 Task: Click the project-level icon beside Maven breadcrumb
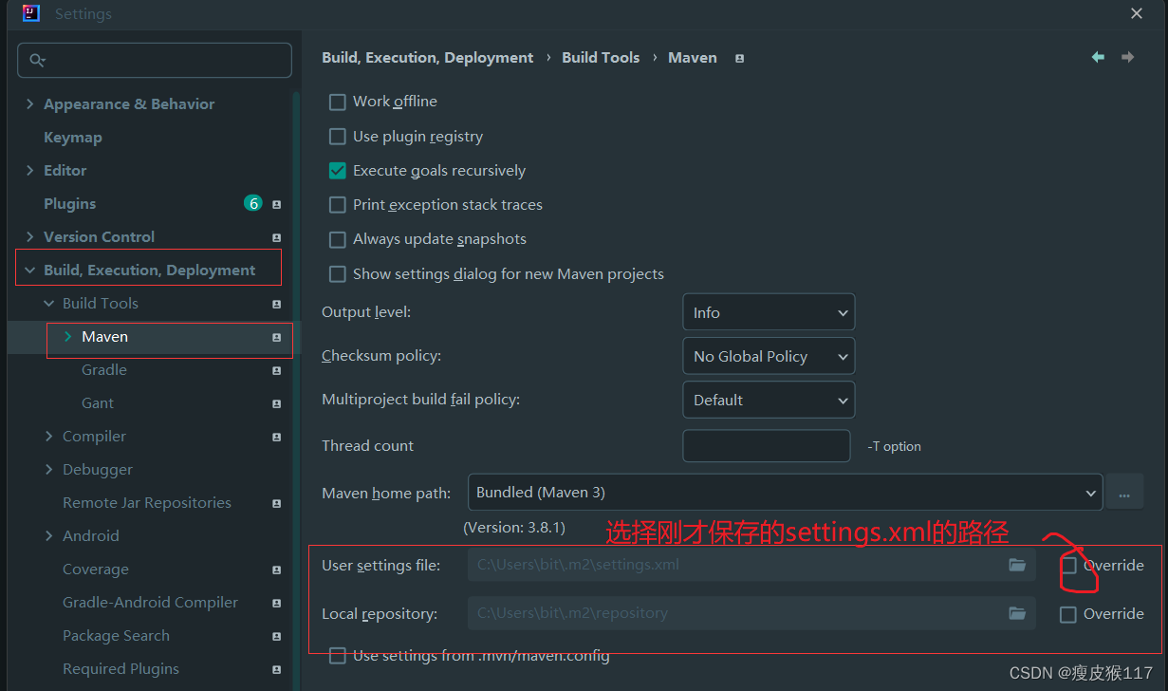pos(739,59)
